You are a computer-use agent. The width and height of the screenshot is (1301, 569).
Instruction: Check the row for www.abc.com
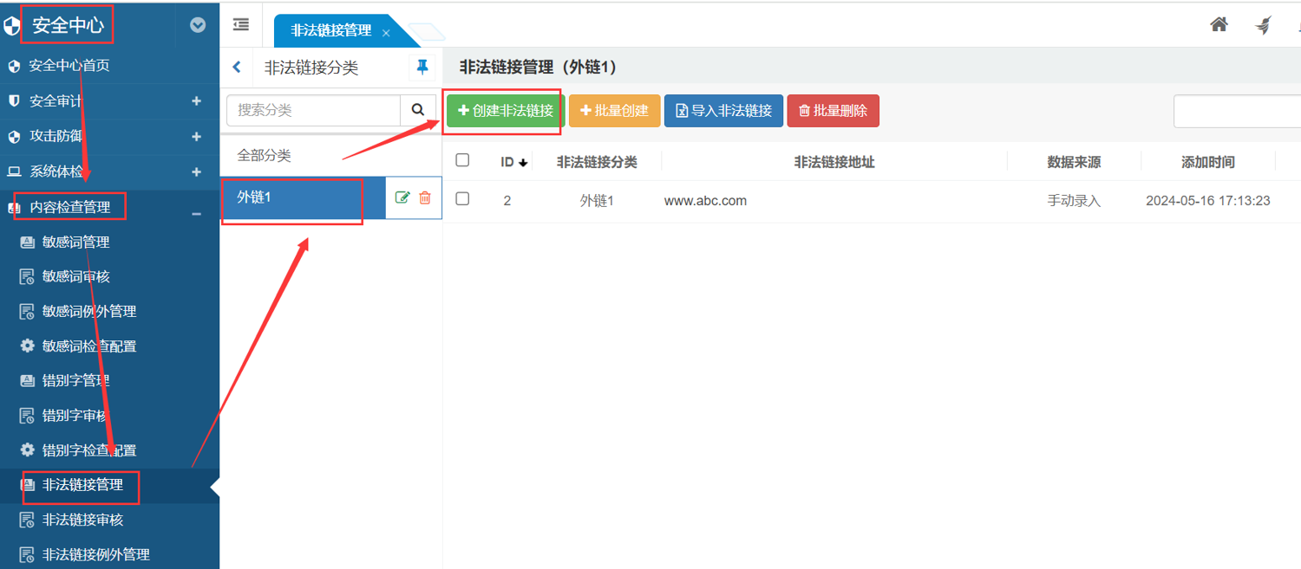tap(462, 199)
